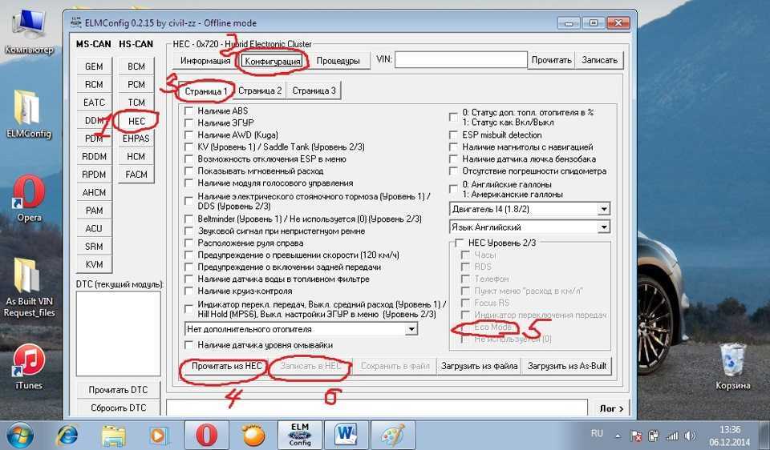Click Прочитать из HEC button
The height and width of the screenshot is (450, 770).
(x=226, y=366)
